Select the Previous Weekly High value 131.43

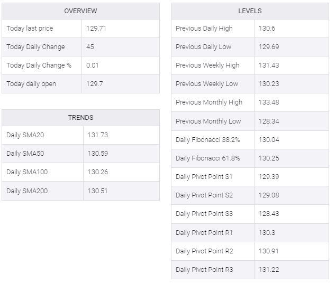pos(269,65)
